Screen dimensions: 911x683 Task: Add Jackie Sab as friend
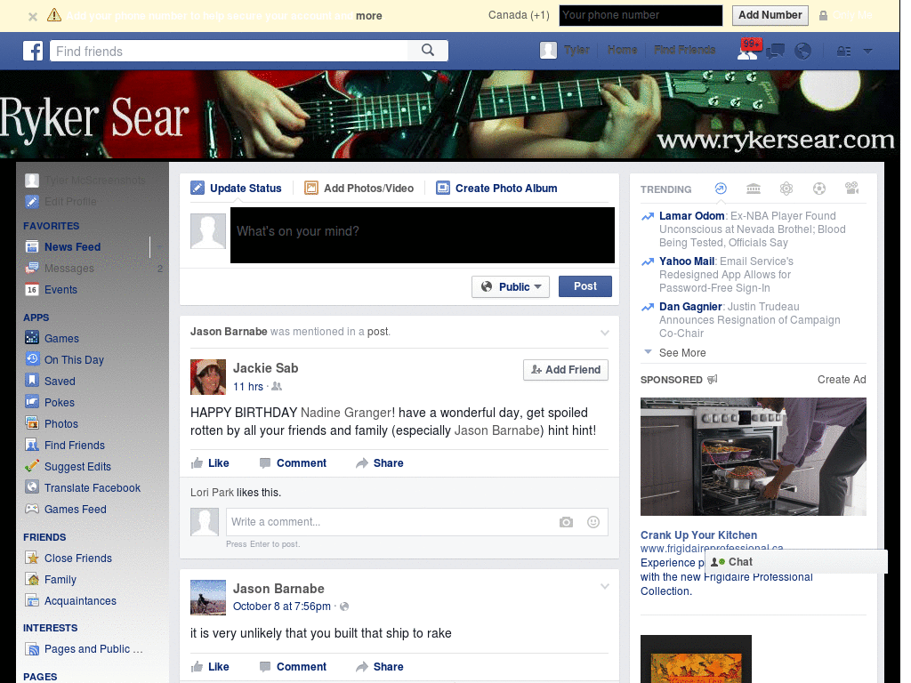click(x=566, y=370)
